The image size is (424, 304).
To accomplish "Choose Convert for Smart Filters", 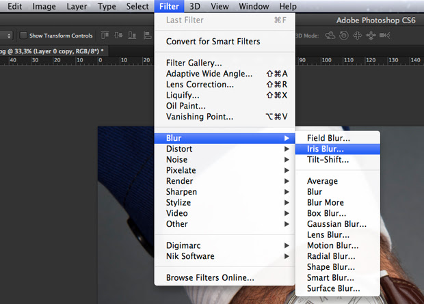I will 225,42.
